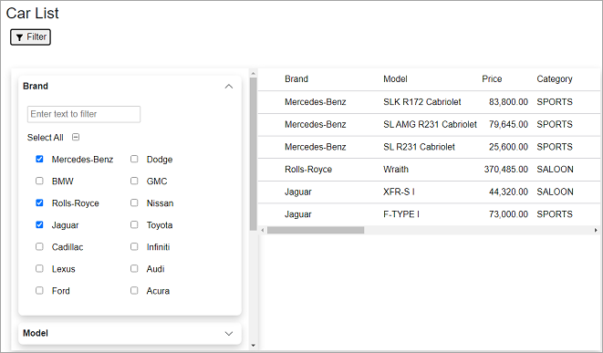Check the Cadillac checkbox

[39, 246]
